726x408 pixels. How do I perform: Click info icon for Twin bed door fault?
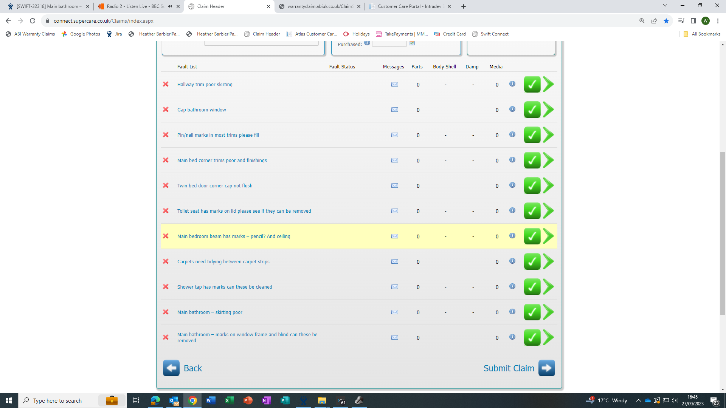tap(512, 185)
